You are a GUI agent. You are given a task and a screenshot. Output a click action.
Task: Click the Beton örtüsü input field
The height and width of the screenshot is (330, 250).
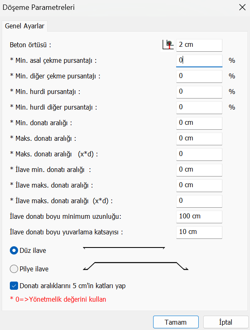[199, 45]
